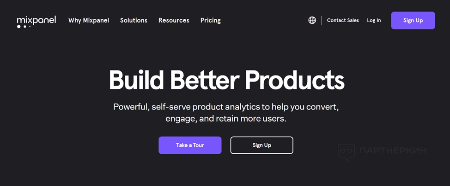
Task: Click the word Better in the headline
Action: click(x=205, y=80)
